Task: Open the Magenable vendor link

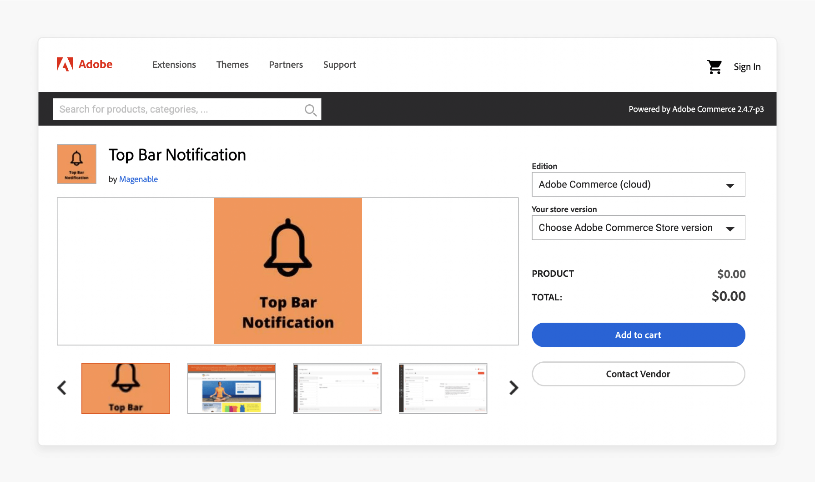Action: click(138, 179)
